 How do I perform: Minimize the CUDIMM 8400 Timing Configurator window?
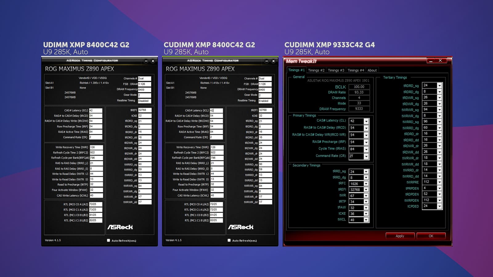[267, 61]
